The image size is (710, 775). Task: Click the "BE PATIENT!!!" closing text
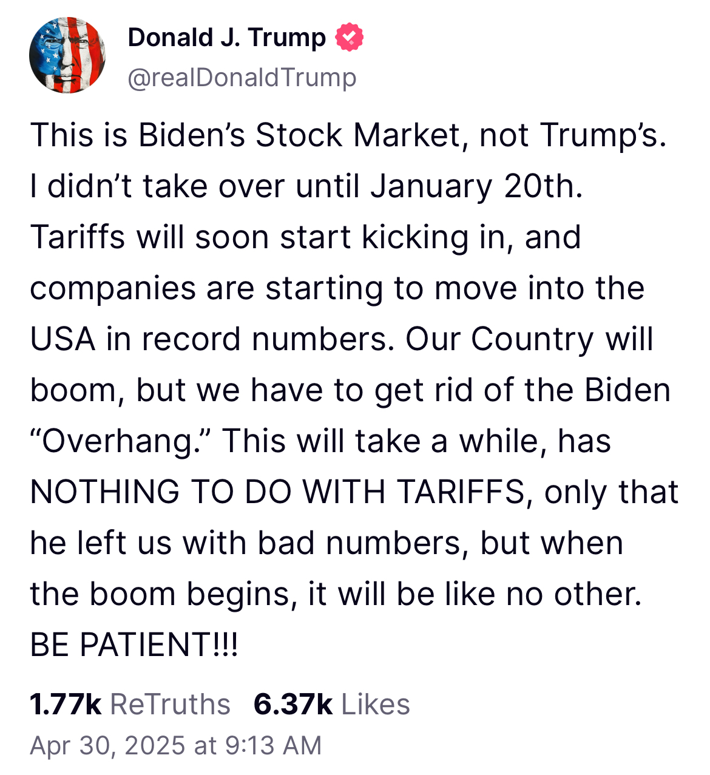(x=134, y=645)
